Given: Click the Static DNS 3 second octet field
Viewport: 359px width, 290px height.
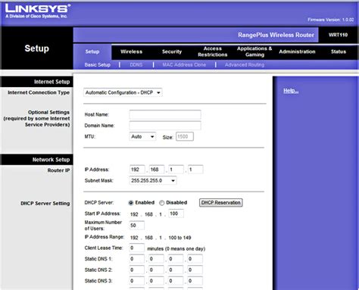Looking at the screenshot, I should click(156, 281).
